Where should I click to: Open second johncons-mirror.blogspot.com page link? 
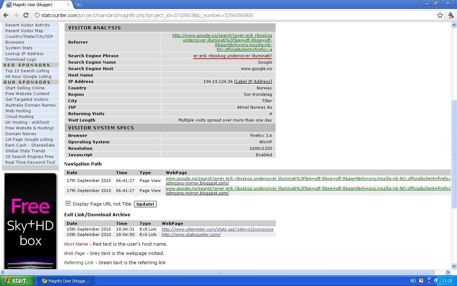tap(197, 193)
